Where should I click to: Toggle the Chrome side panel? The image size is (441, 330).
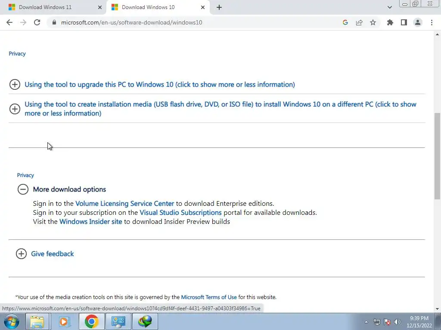pos(404,22)
